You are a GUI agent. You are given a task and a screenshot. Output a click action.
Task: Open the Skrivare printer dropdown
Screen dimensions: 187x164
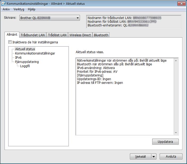pos(50,18)
